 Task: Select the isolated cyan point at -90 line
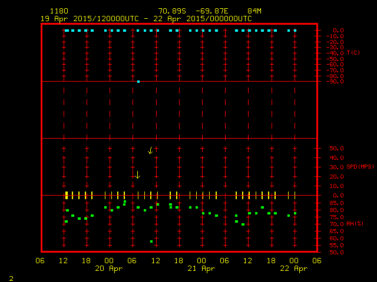tap(138, 82)
